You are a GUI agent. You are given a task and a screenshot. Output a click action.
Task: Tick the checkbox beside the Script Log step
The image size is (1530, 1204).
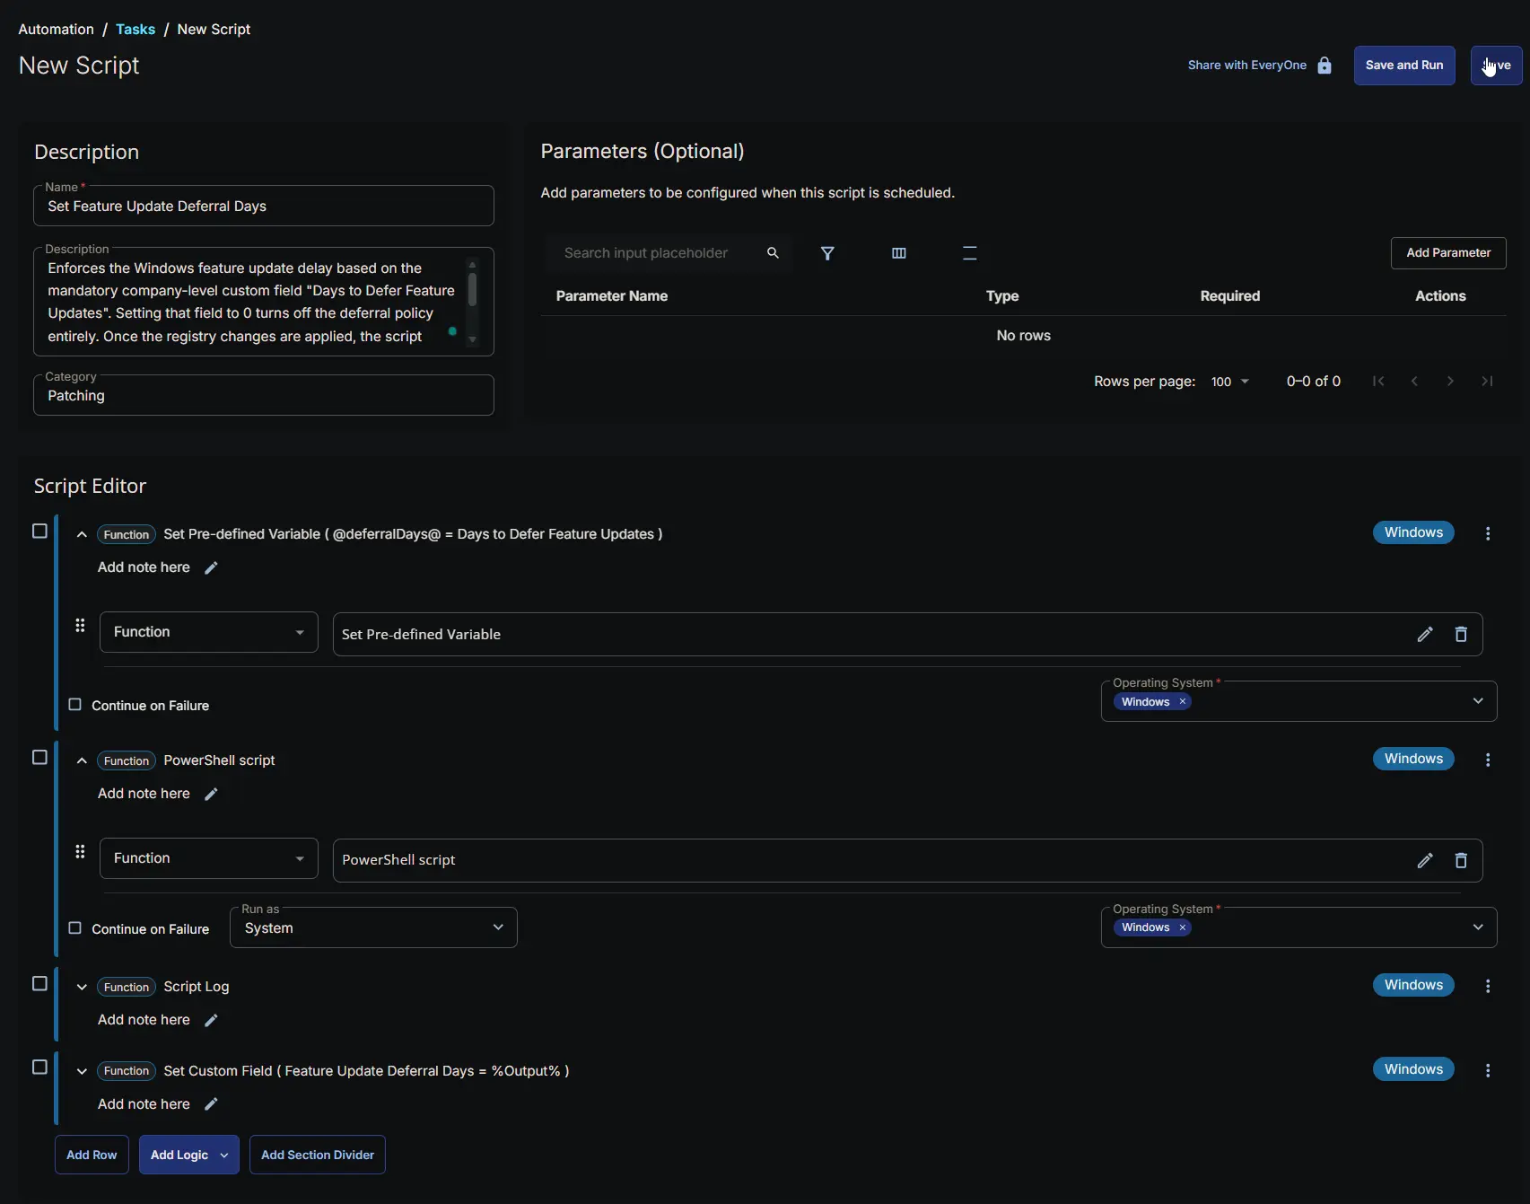pyautogui.click(x=39, y=984)
